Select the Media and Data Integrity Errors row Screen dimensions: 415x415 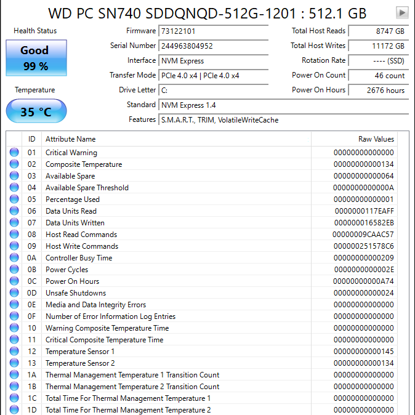[x=202, y=304]
